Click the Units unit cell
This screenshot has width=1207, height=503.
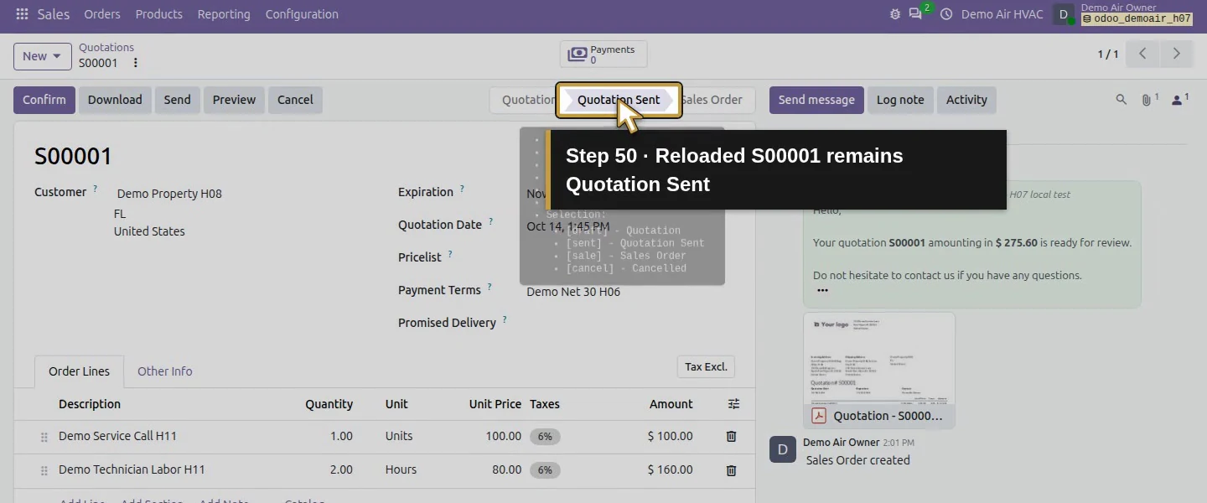[399, 436]
